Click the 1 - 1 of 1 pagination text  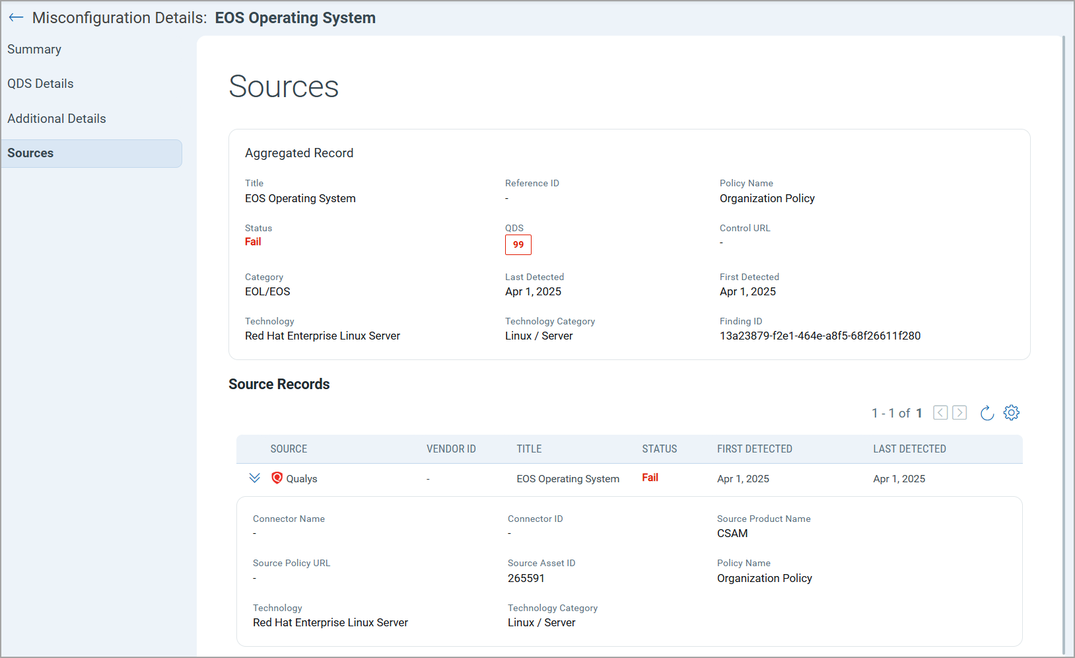[897, 413]
